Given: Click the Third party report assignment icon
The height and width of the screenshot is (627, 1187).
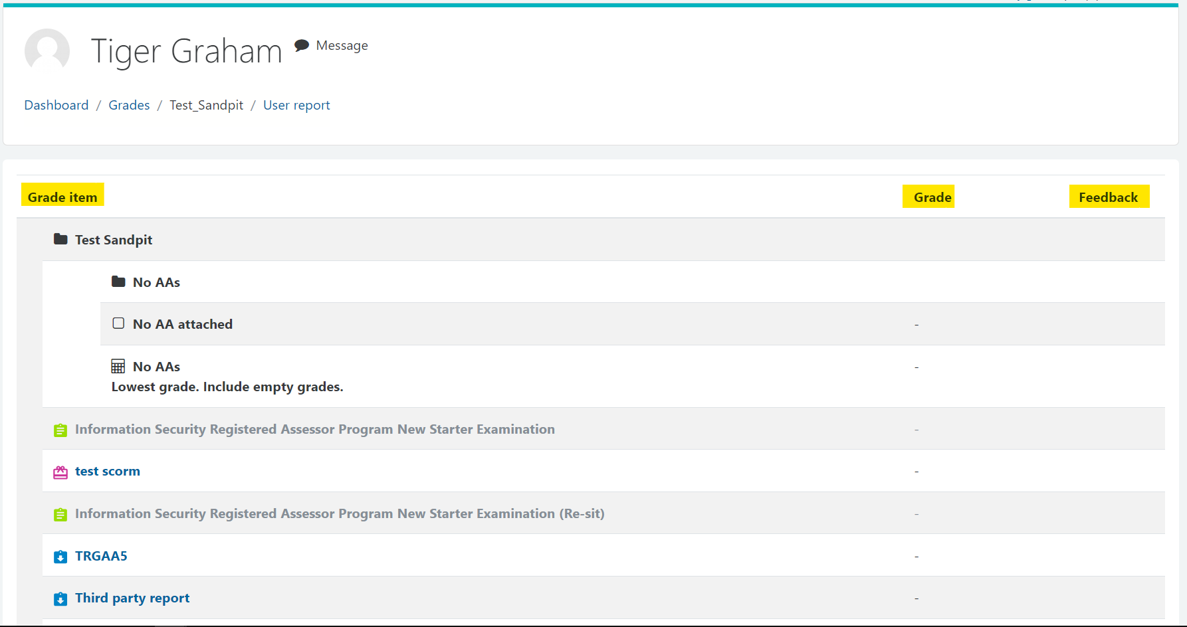Looking at the screenshot, I should (60, 599).
